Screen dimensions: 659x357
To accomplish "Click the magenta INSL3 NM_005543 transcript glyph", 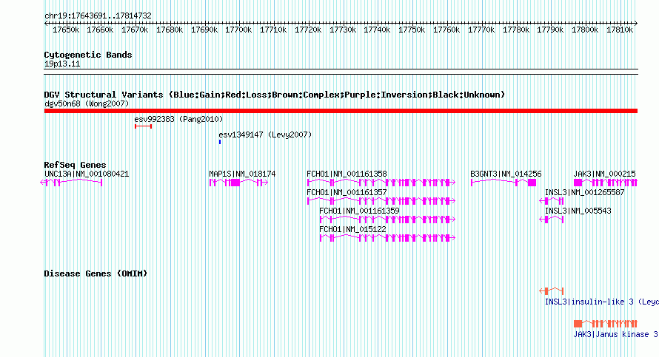I will (552, 219).
